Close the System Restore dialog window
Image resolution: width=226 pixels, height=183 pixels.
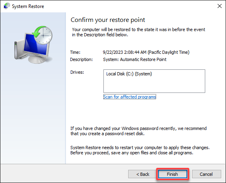(219, 6)
